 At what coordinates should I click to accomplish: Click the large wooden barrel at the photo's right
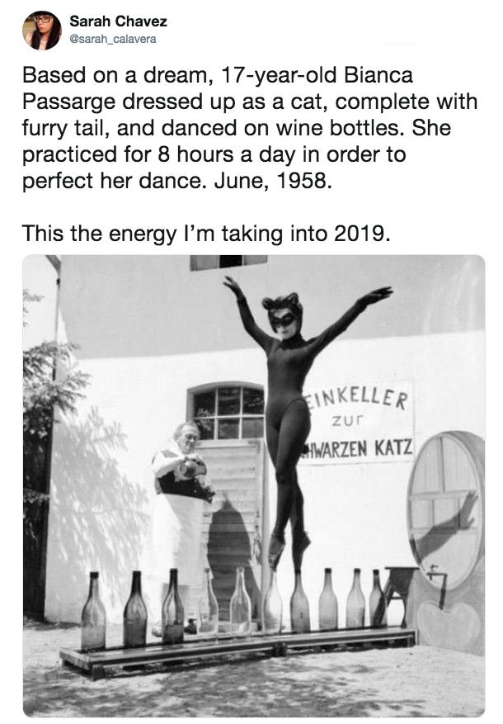(x=445, y=509)
